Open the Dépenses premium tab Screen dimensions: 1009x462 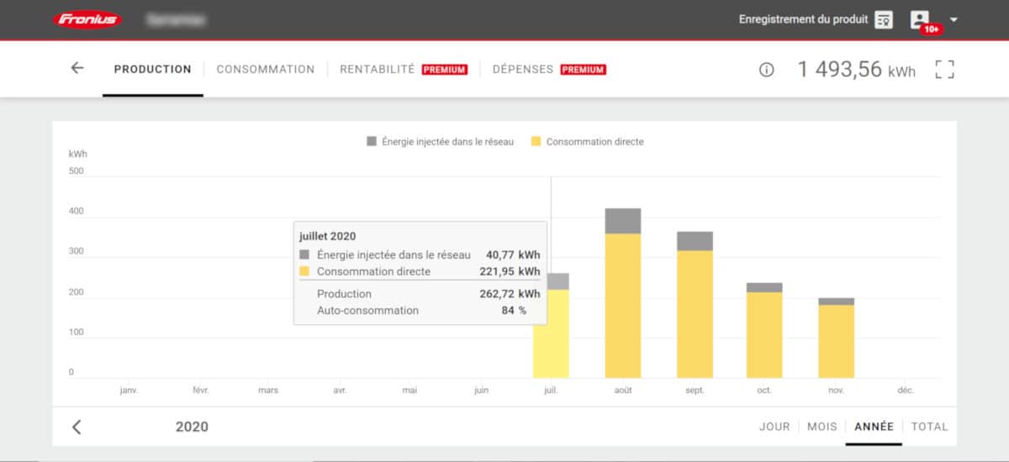click(x=523, y=70)
